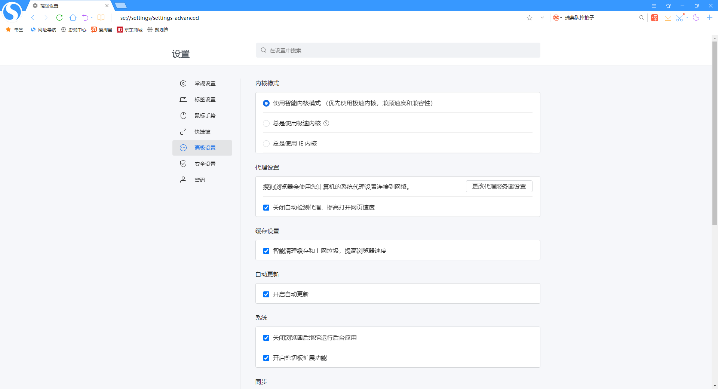Enable night mode with the moon icon
718x389 pixels.
696,18
